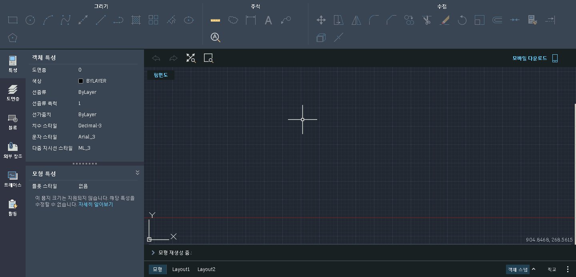Select the Polyline draw tool
Viewport: 576px width, 277px height.
[x=118, y=20]
